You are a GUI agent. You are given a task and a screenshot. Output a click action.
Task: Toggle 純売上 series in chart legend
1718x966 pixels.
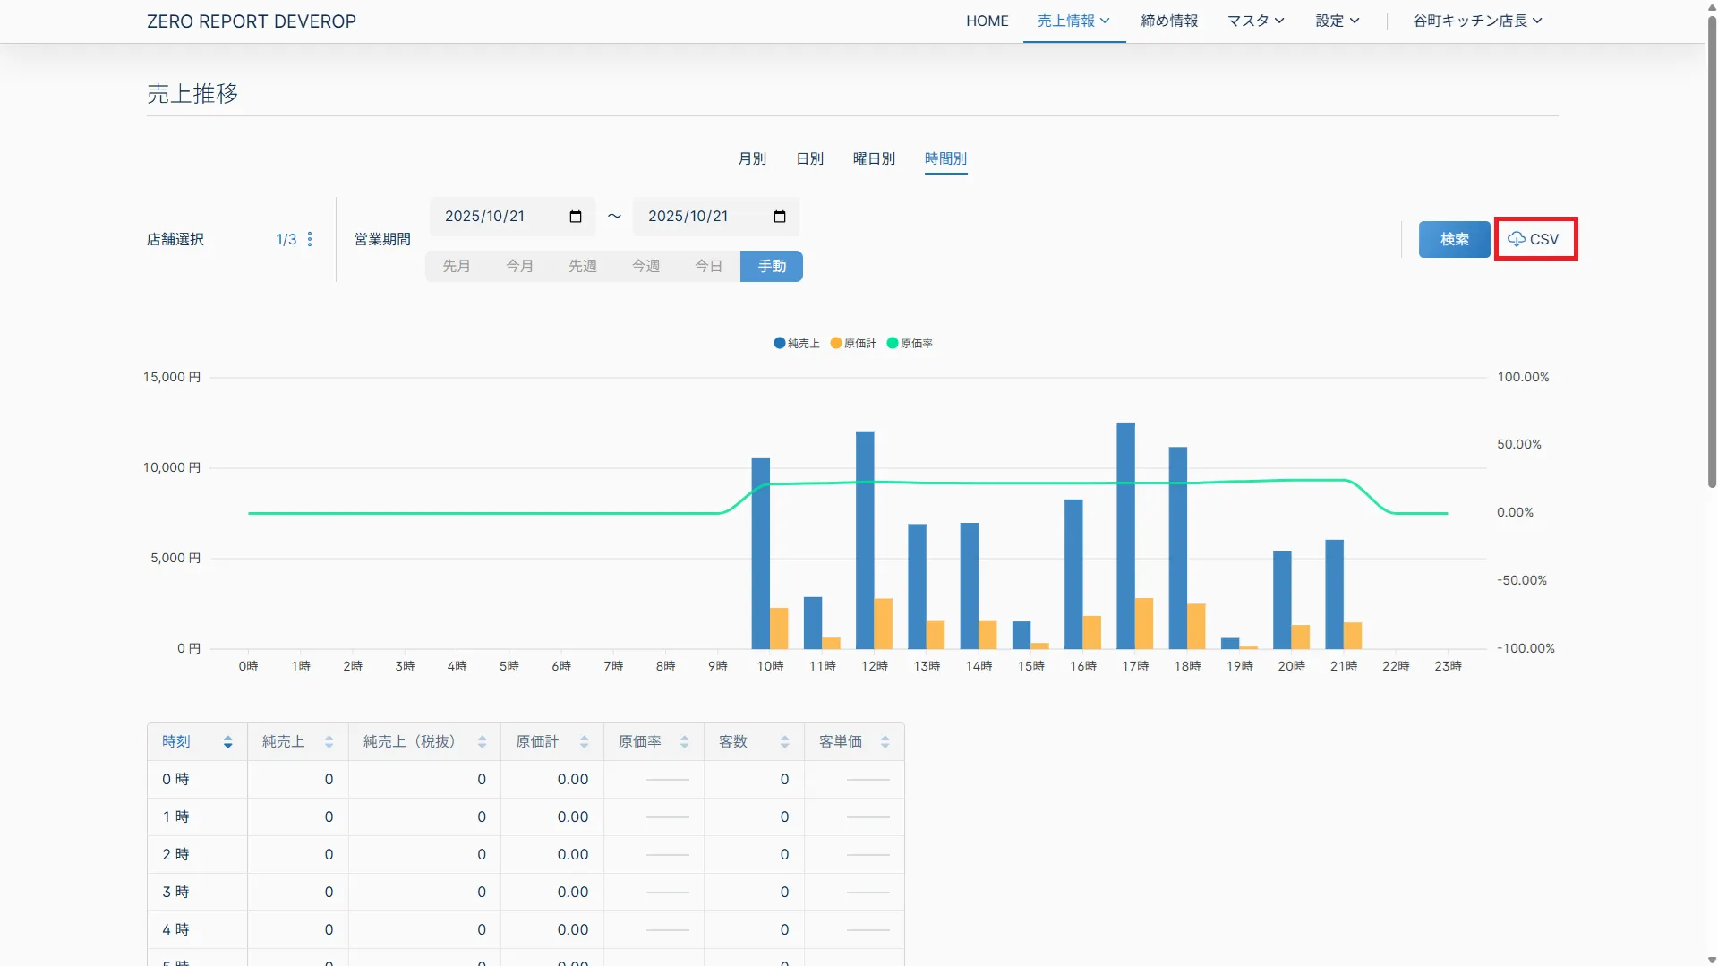coord(796,344)
